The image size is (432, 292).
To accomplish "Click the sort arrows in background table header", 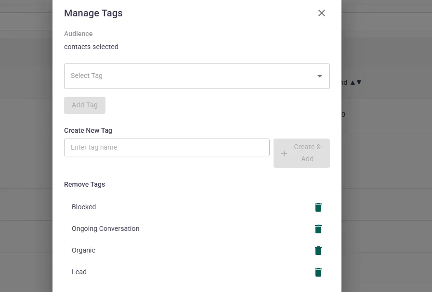I will tap(356, 83).
